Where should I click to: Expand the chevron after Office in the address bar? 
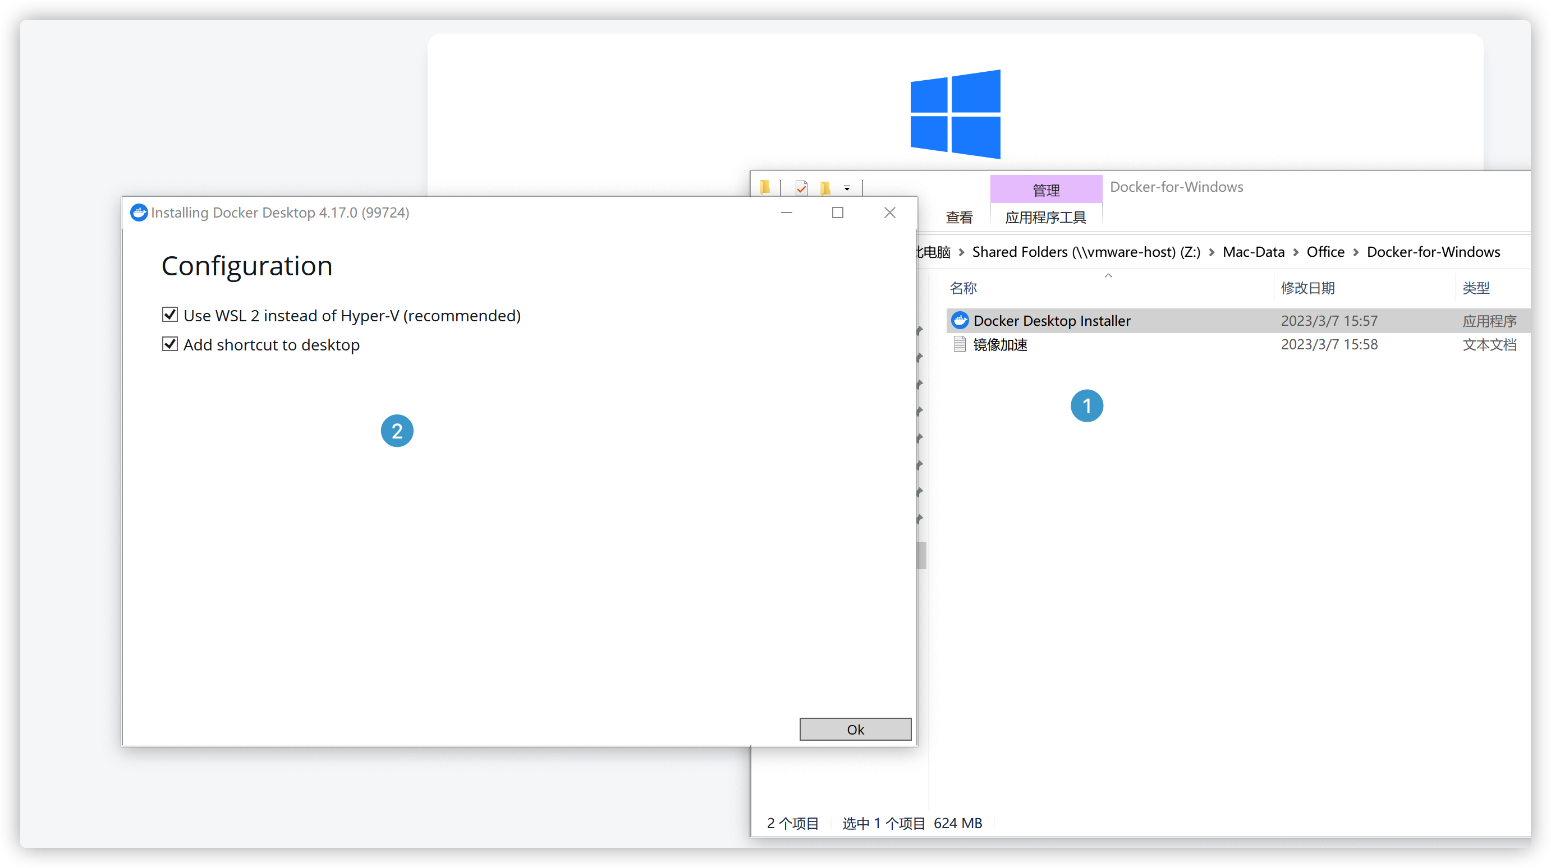pos(1356,252)
